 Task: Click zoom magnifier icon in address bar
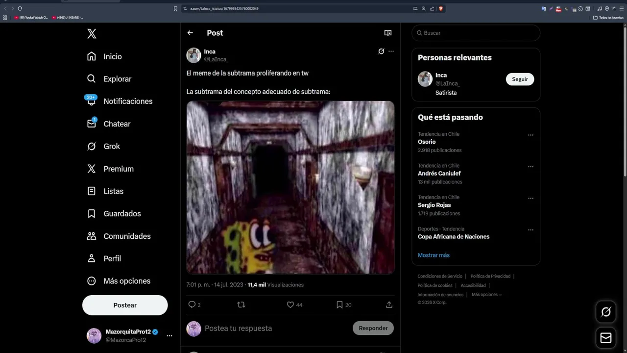(x=424, y=8)
